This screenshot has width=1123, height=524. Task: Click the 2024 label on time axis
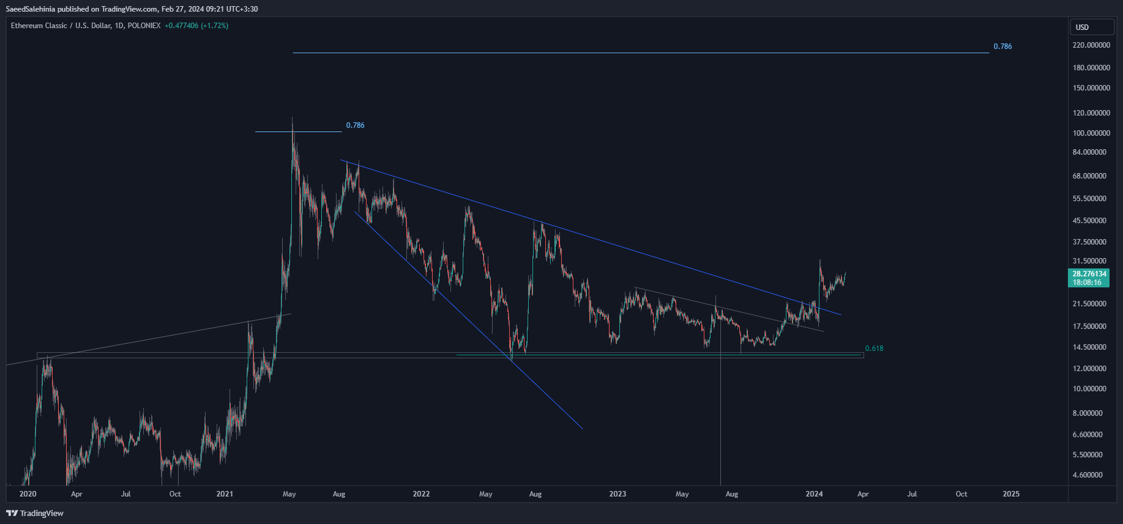pos(814,494)
